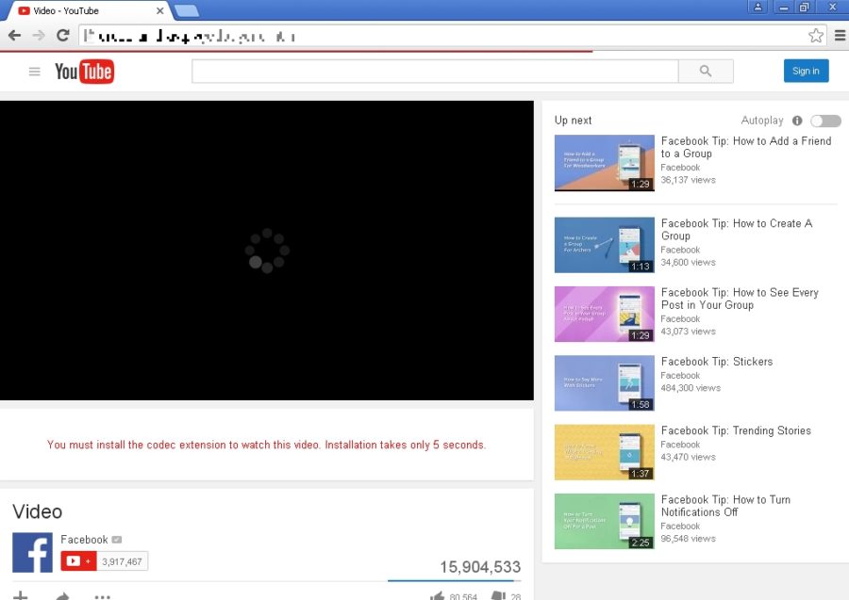The width and height of the screenshot is (849, 600).
Task: Open the Stickers video thumbnail
Action: 605,383
